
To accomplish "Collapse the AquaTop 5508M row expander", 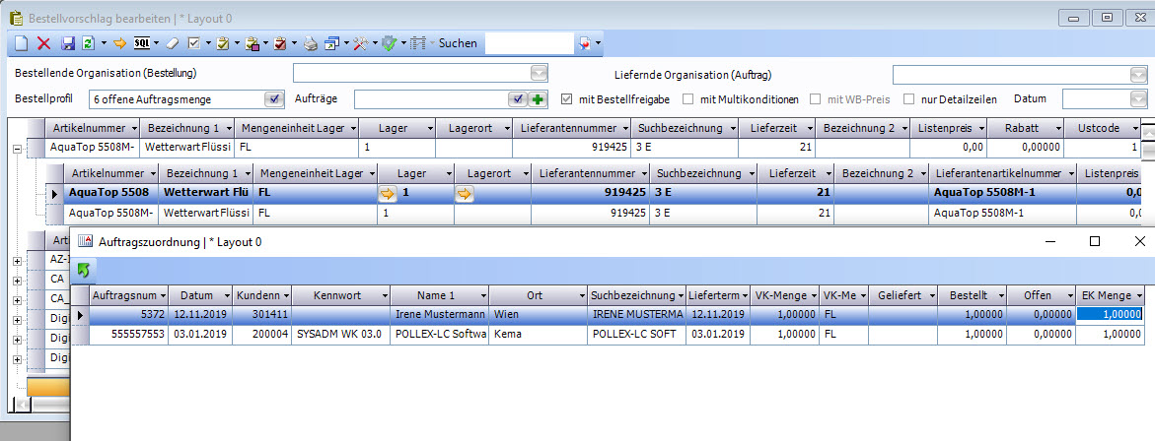I will pyautogui.click(x=17, y=149).
